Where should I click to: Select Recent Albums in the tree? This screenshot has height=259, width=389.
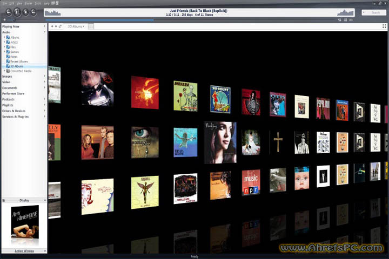(19, 62)
